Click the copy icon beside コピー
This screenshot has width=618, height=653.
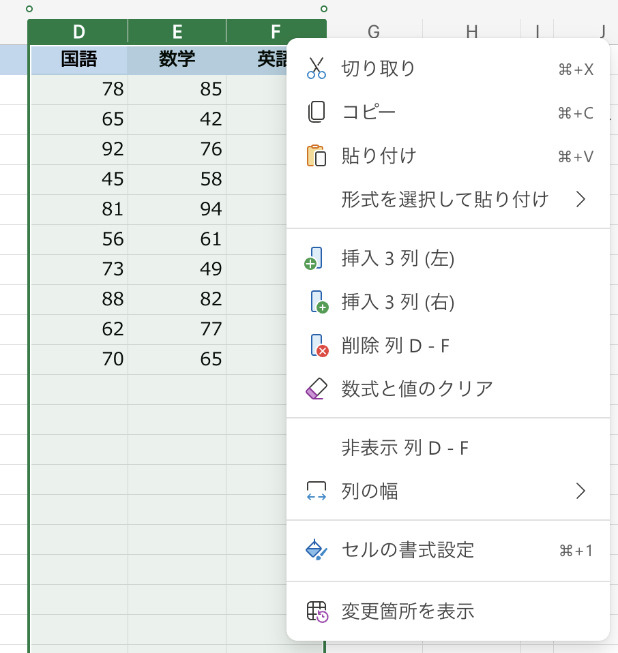(x=316, y=112)
